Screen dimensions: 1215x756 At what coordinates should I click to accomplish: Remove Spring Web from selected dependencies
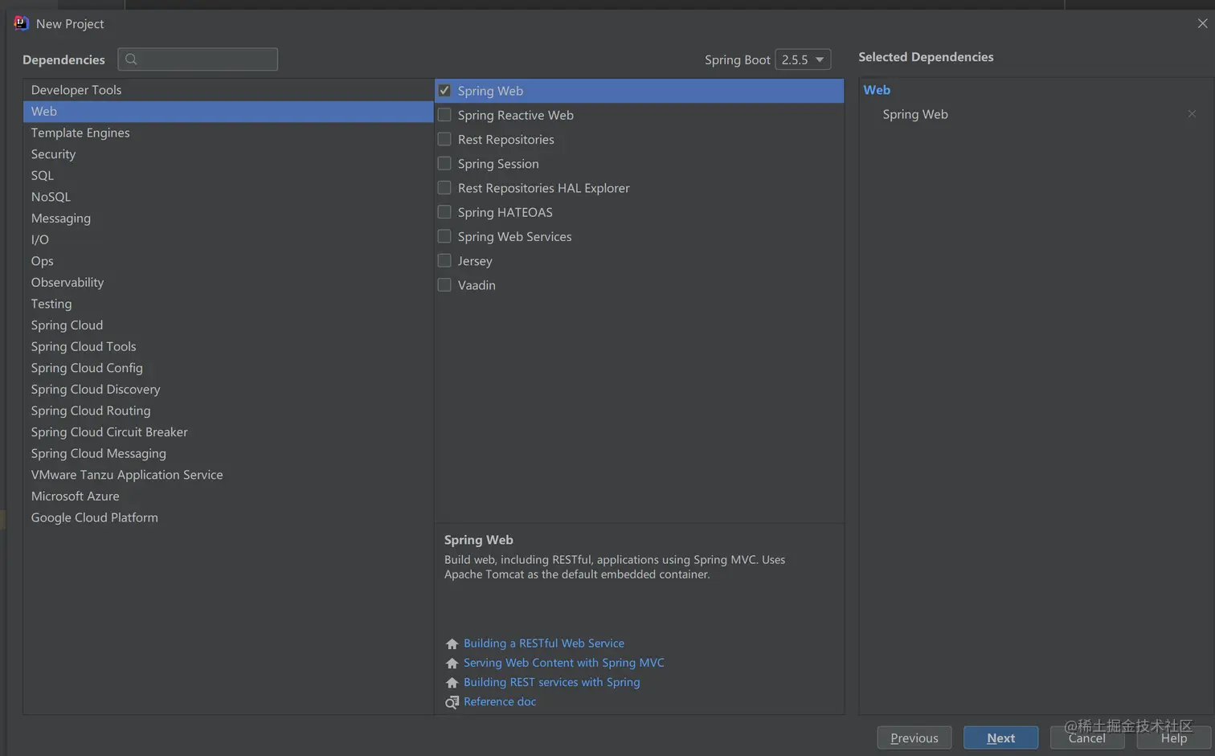click(x=1192, y=114)
